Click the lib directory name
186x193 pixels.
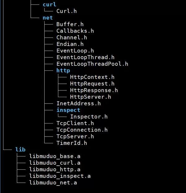click(x=20, y=150)
